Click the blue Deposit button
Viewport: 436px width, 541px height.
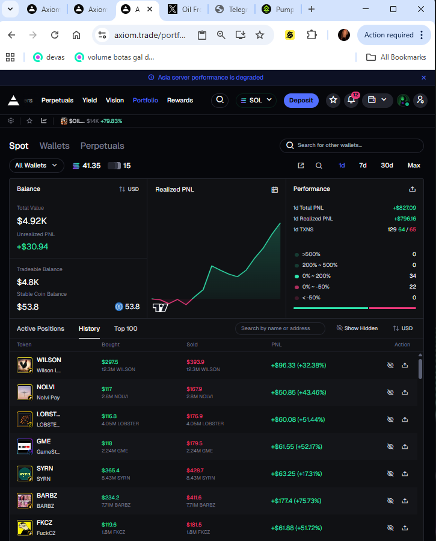[301, 101]
